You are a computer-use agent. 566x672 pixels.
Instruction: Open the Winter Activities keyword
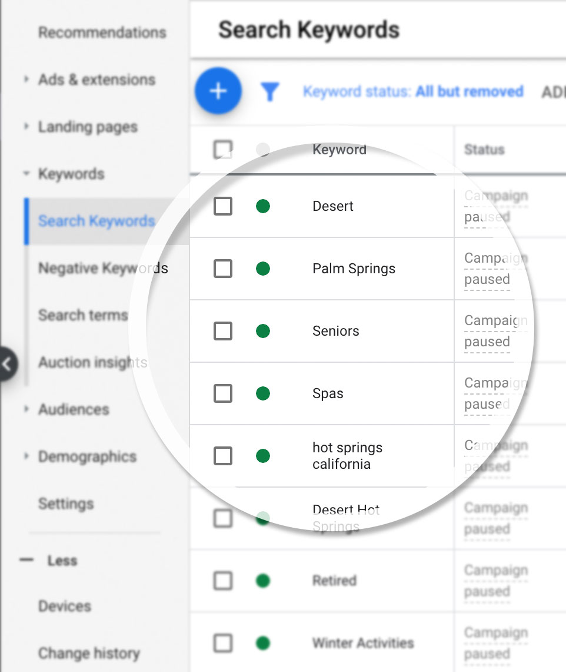point(363,643)
